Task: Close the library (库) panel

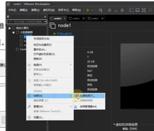Action: (x=45, y=17)
